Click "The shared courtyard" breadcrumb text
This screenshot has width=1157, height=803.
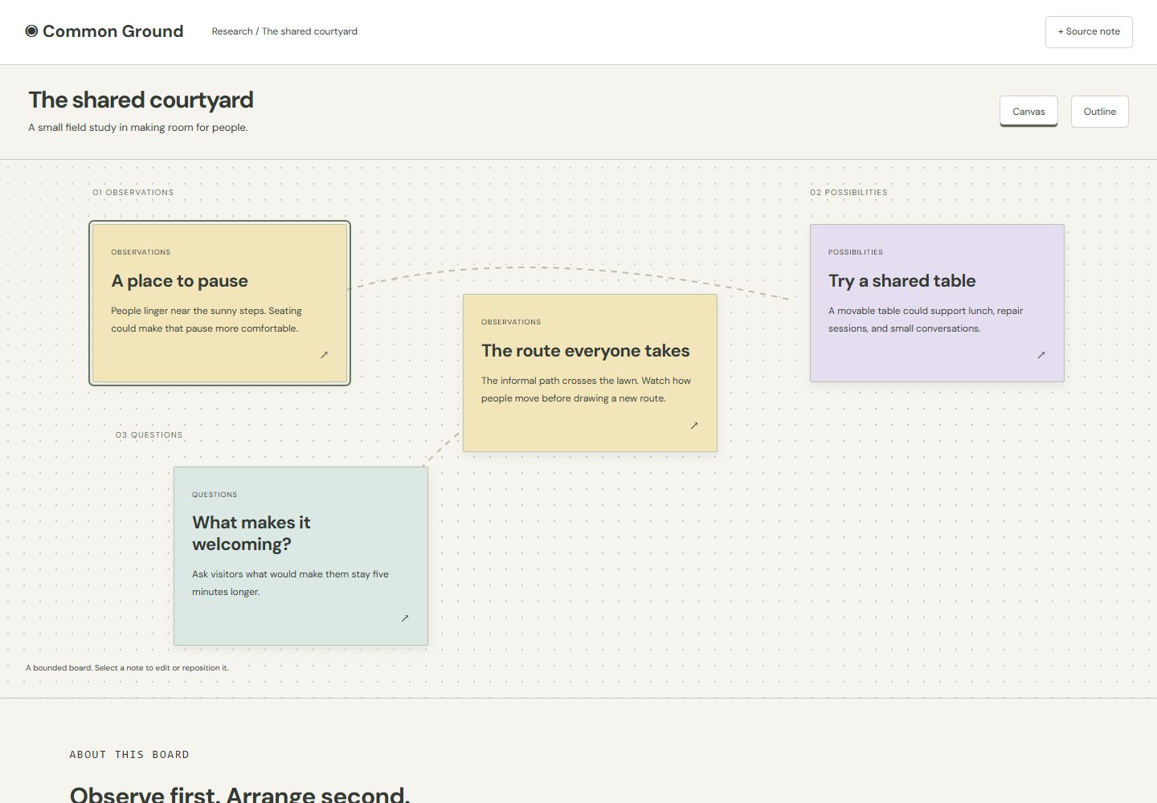pyautogui.click(x=309, y=31)
